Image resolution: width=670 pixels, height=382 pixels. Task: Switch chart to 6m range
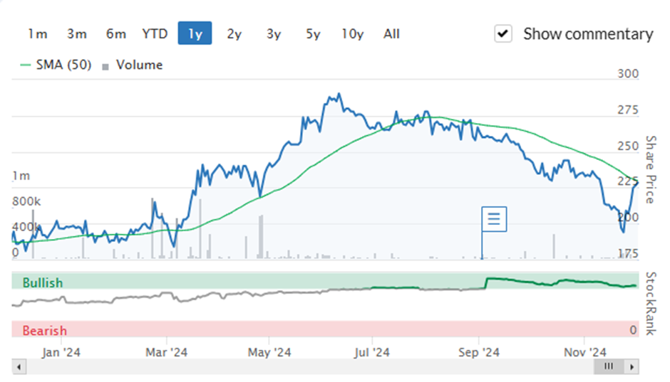(x=115, y=33)
